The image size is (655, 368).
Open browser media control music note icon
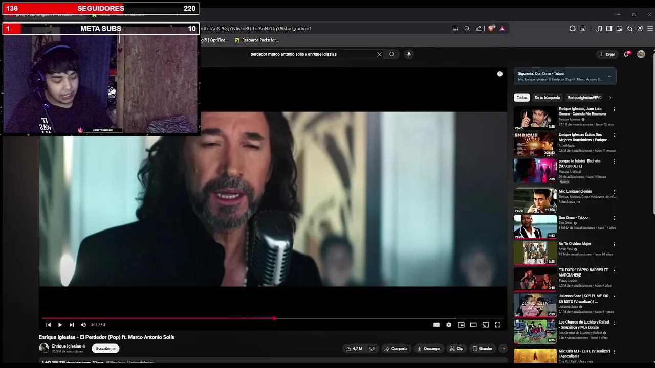pos(599,29)
